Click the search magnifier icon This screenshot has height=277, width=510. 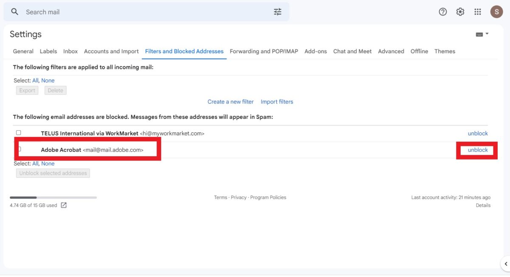[15, 12]
